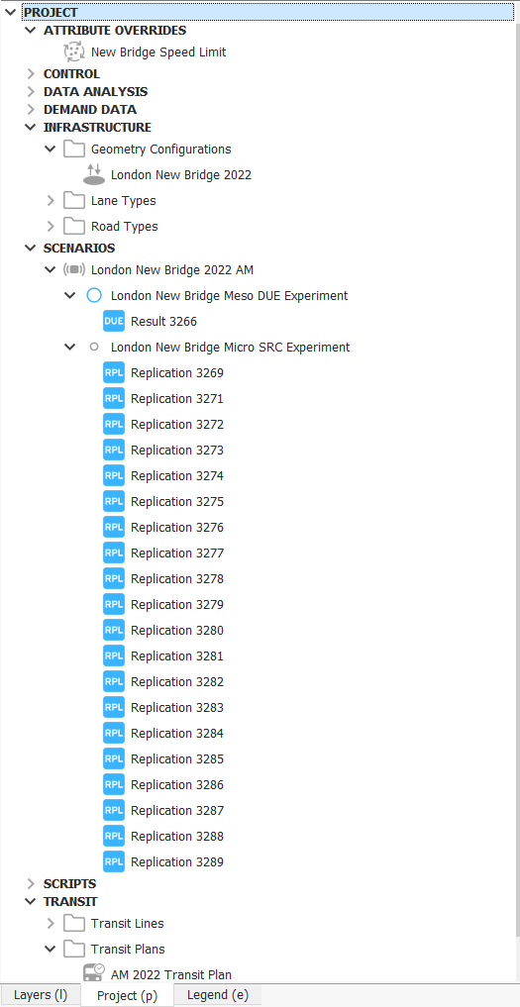Click the RPL icon beside Replication 3280

pyautogui.click(x=114, y=630)
